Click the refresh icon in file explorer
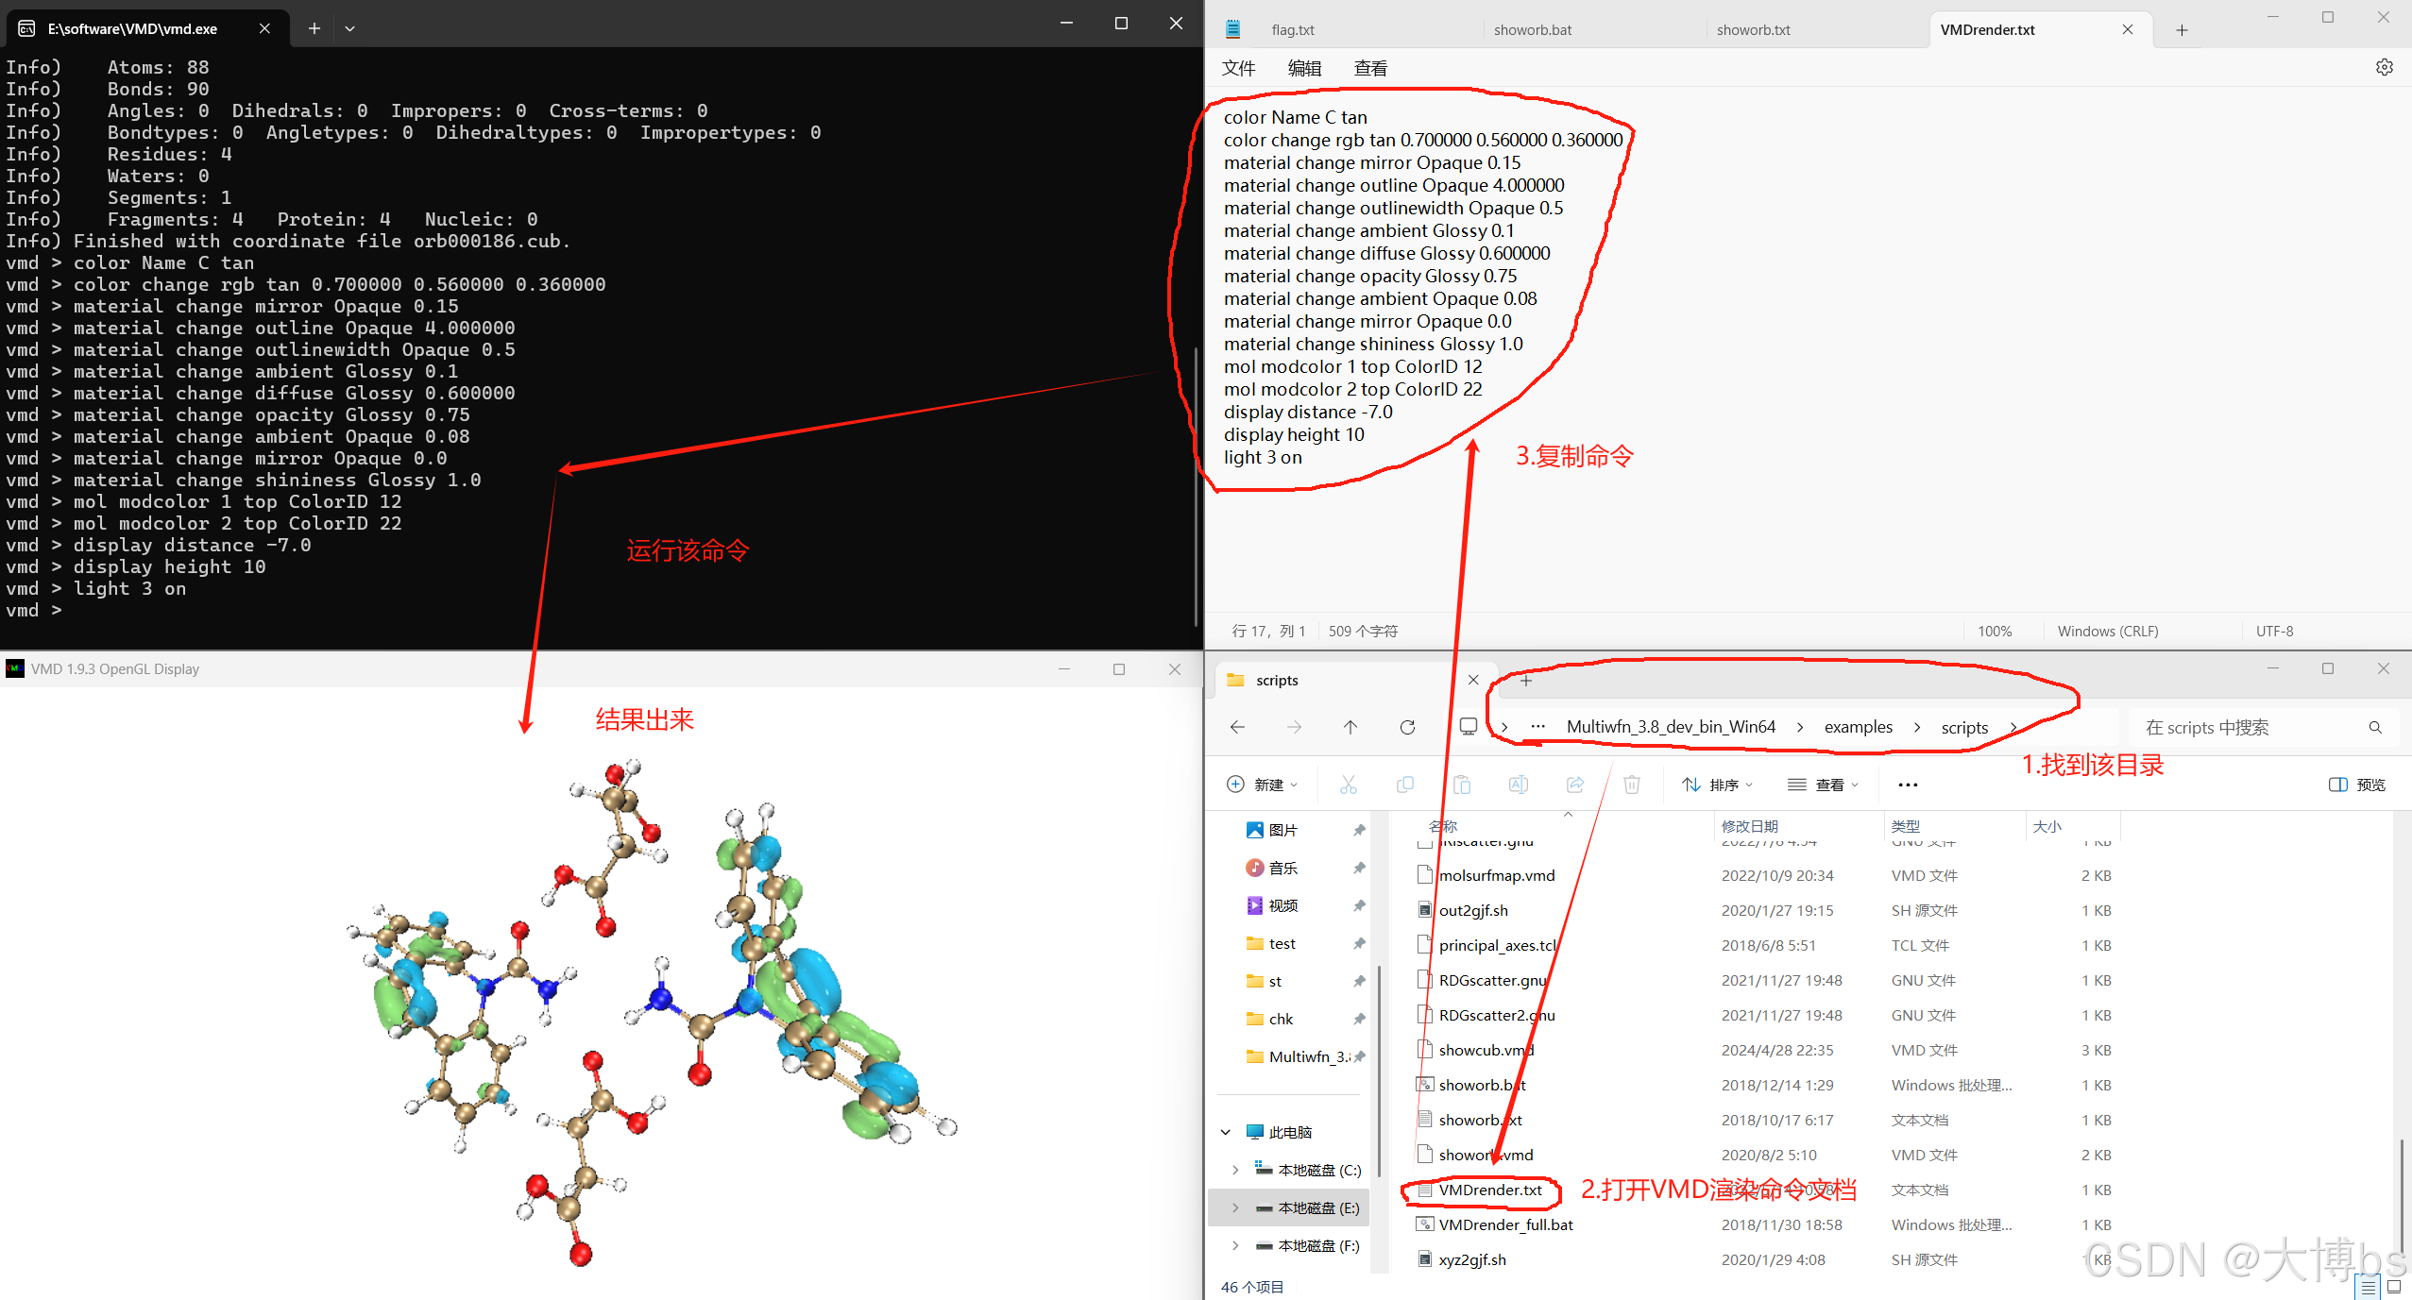The width and height of the screenshot is (2412, 1300). pyautogui.click(x=1407, y=727)
